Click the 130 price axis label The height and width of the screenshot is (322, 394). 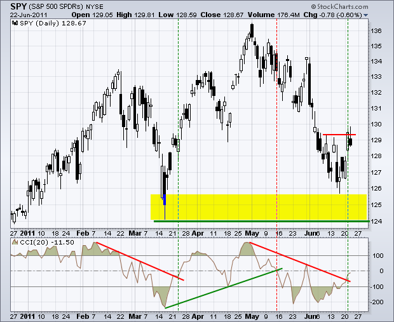point(376,124)
